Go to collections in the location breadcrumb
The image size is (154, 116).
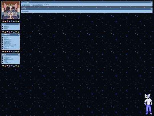[x=38, y=5]
